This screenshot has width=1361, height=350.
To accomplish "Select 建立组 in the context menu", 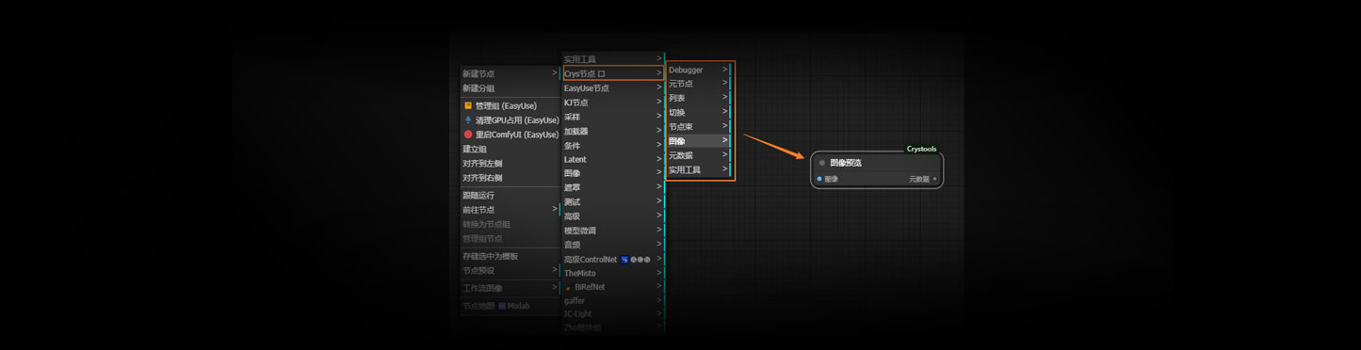I will coord(510,149).
